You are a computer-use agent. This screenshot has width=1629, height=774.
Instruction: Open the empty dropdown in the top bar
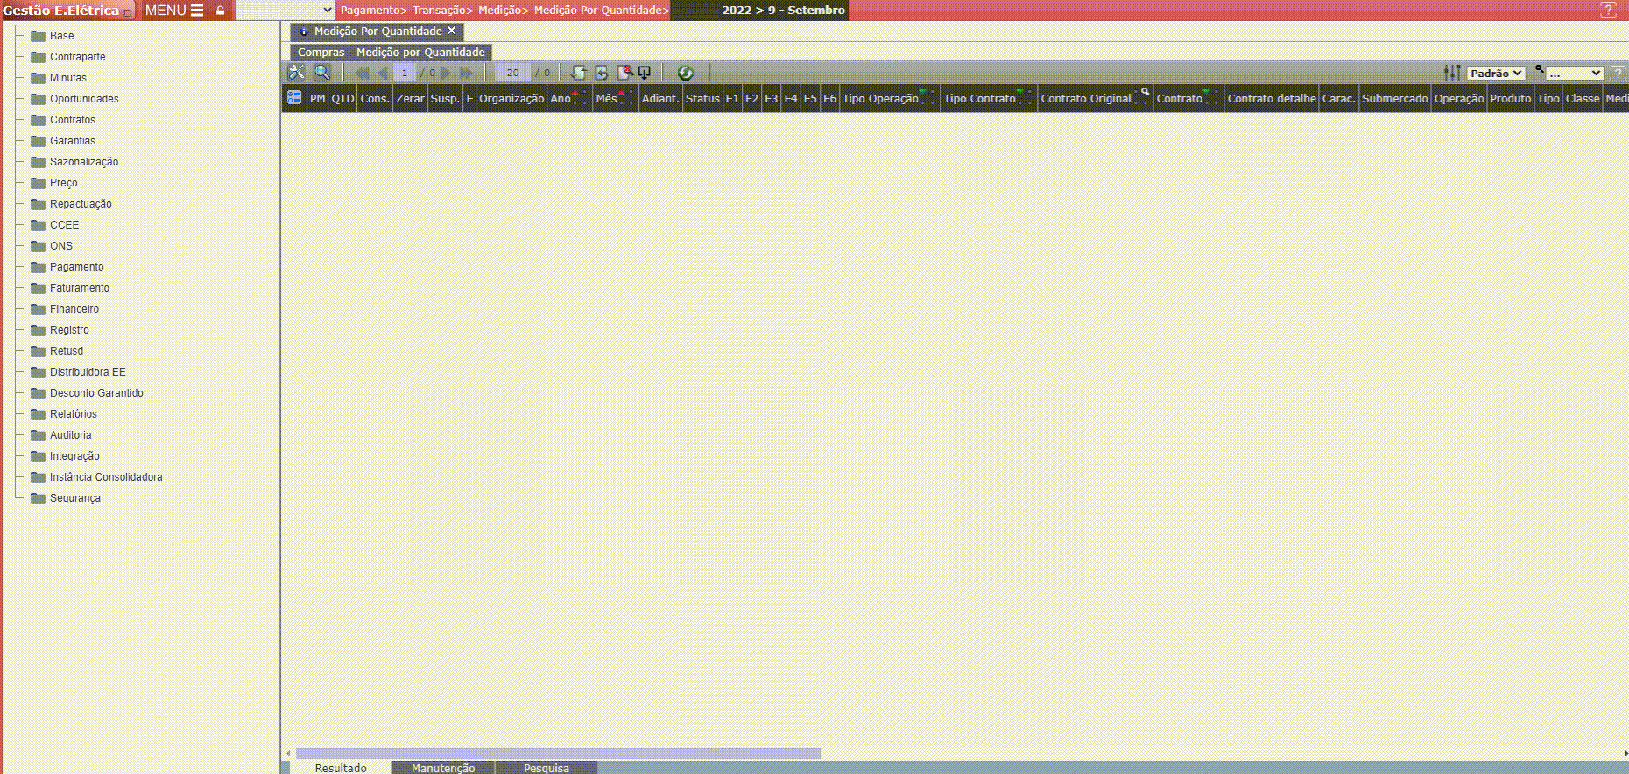coord(286,11)
